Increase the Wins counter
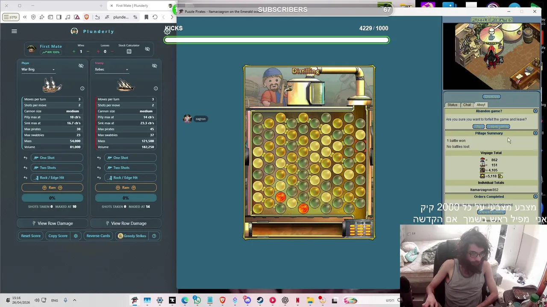The image size is (547, 307). coord(74,52)
